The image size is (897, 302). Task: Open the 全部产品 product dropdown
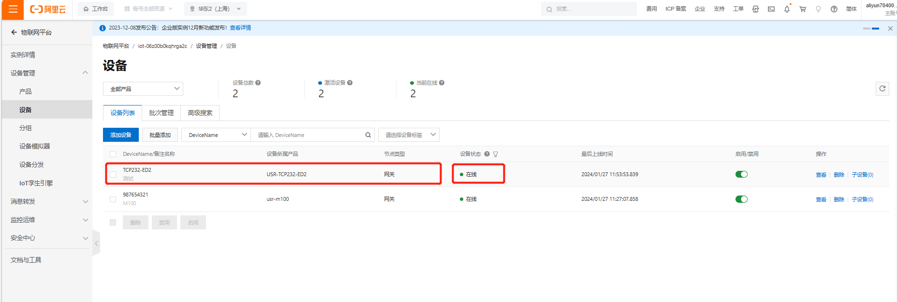[x=143, y=89]
